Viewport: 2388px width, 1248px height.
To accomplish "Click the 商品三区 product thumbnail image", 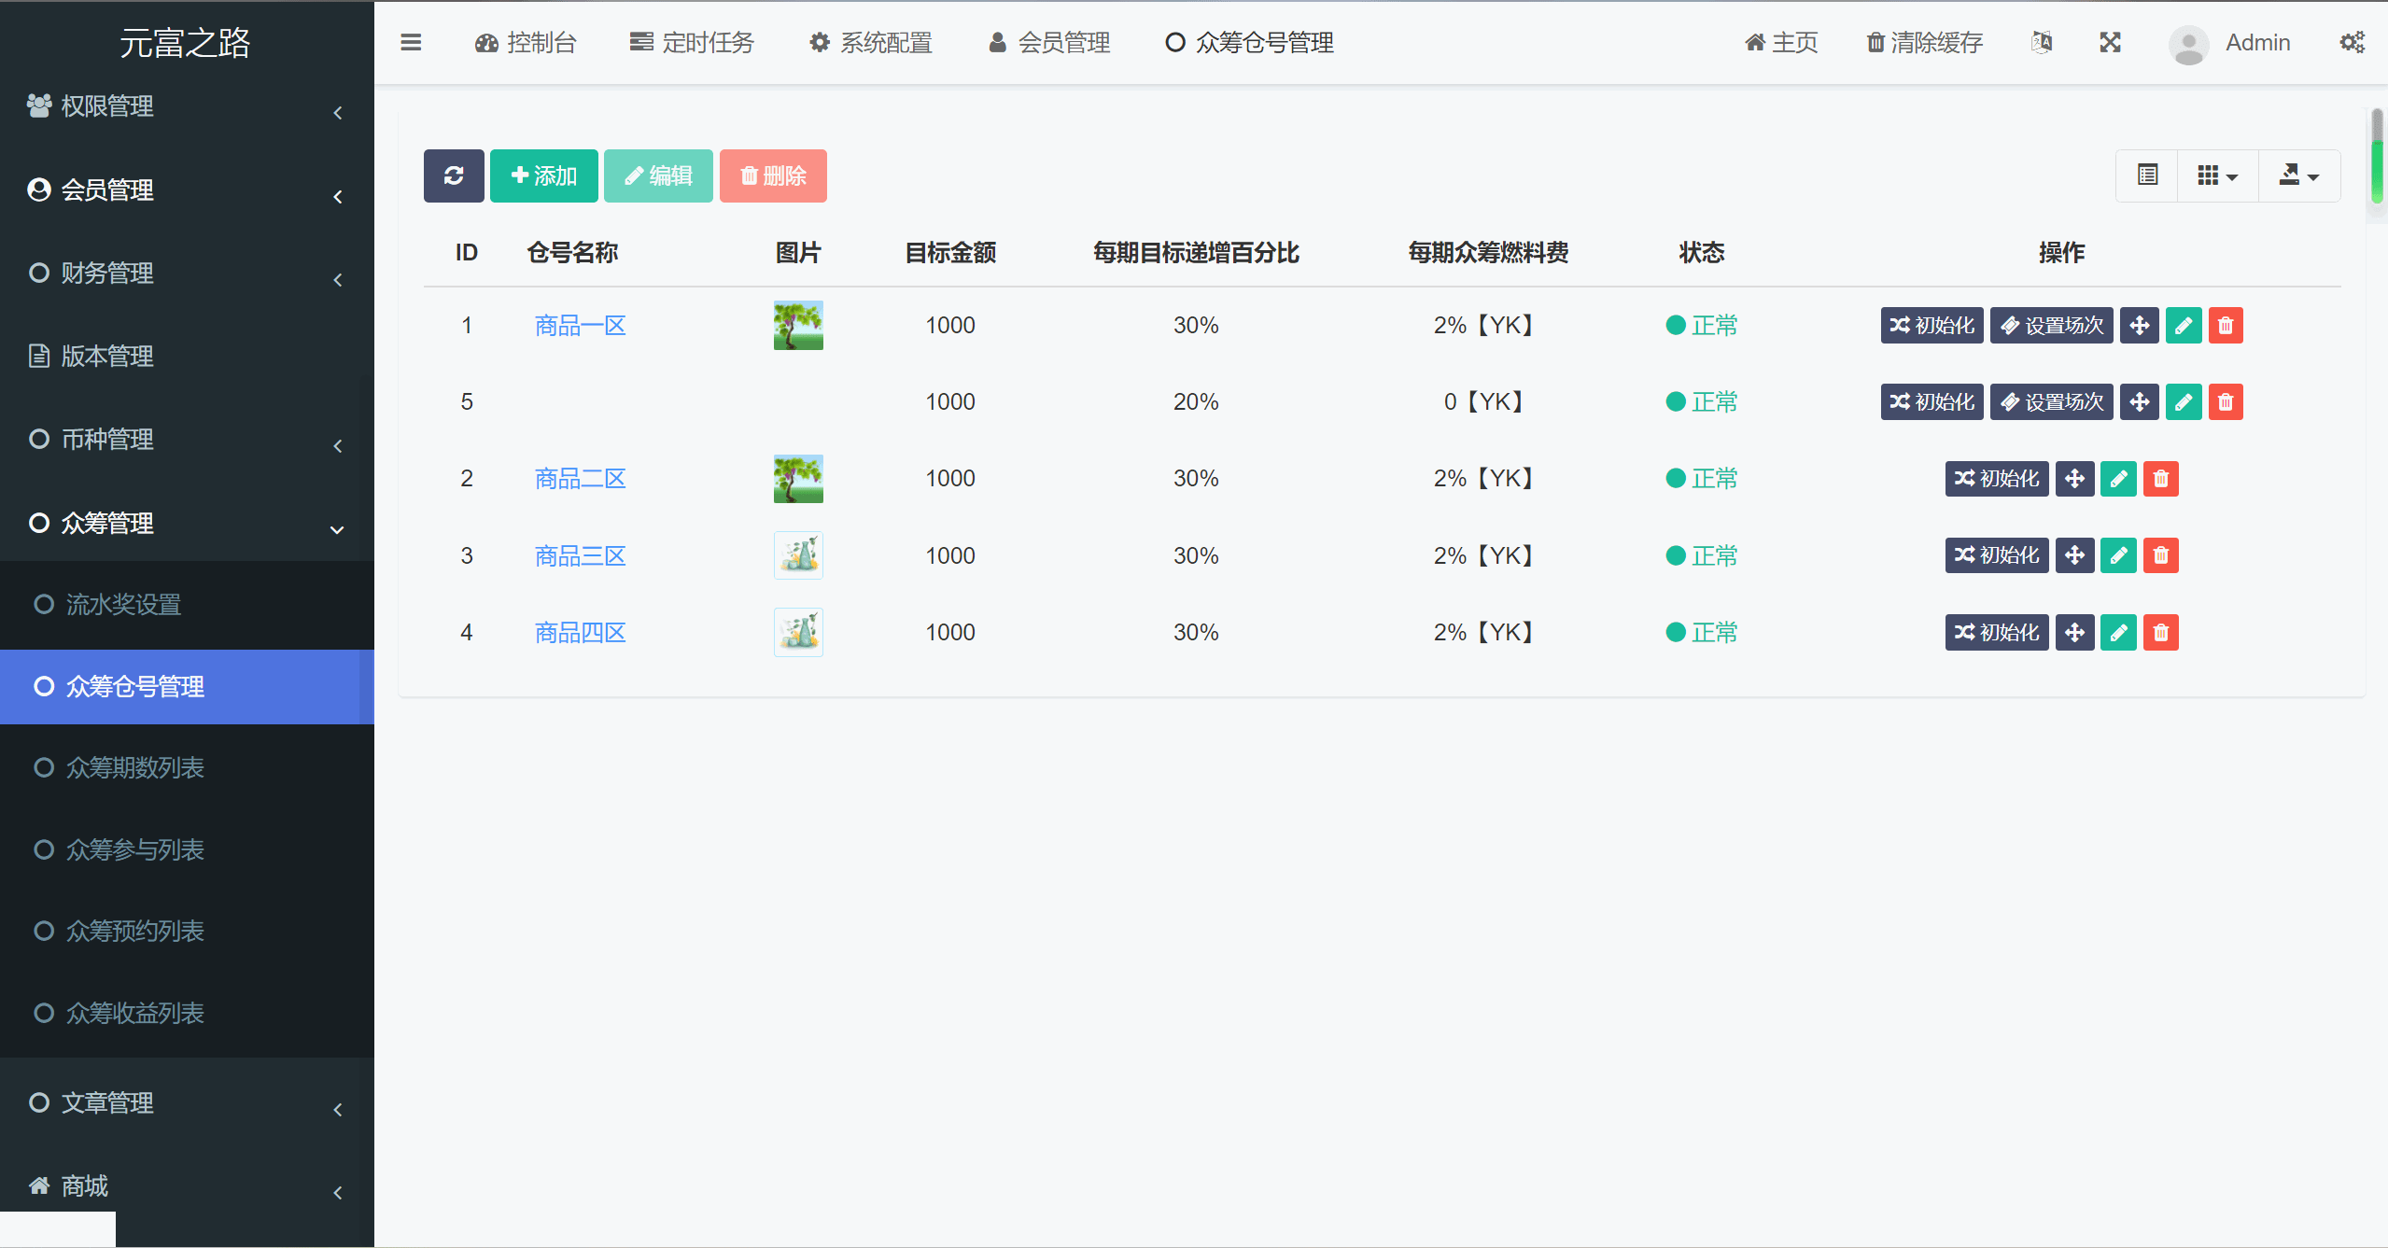I will point(798,555).
